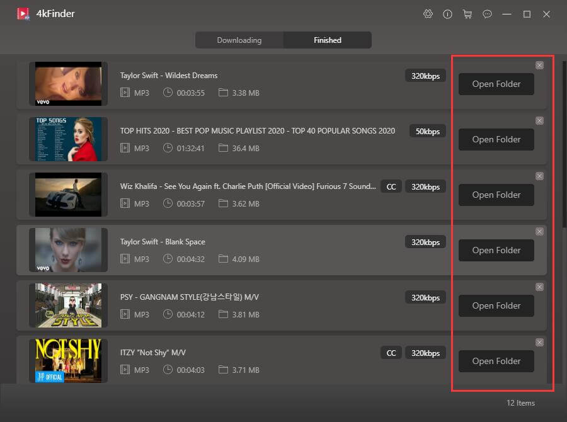Switch to the Downloading tab
The width and height of the screenshot is (567, 422).
(x=239, y=40)
